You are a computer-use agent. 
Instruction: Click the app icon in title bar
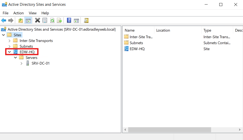(x=4, y=5)
